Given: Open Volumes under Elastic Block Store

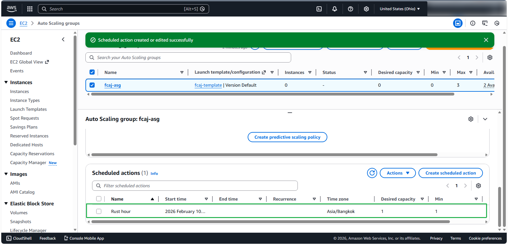Looking at the screenshot, I should [x=19, y=213].
